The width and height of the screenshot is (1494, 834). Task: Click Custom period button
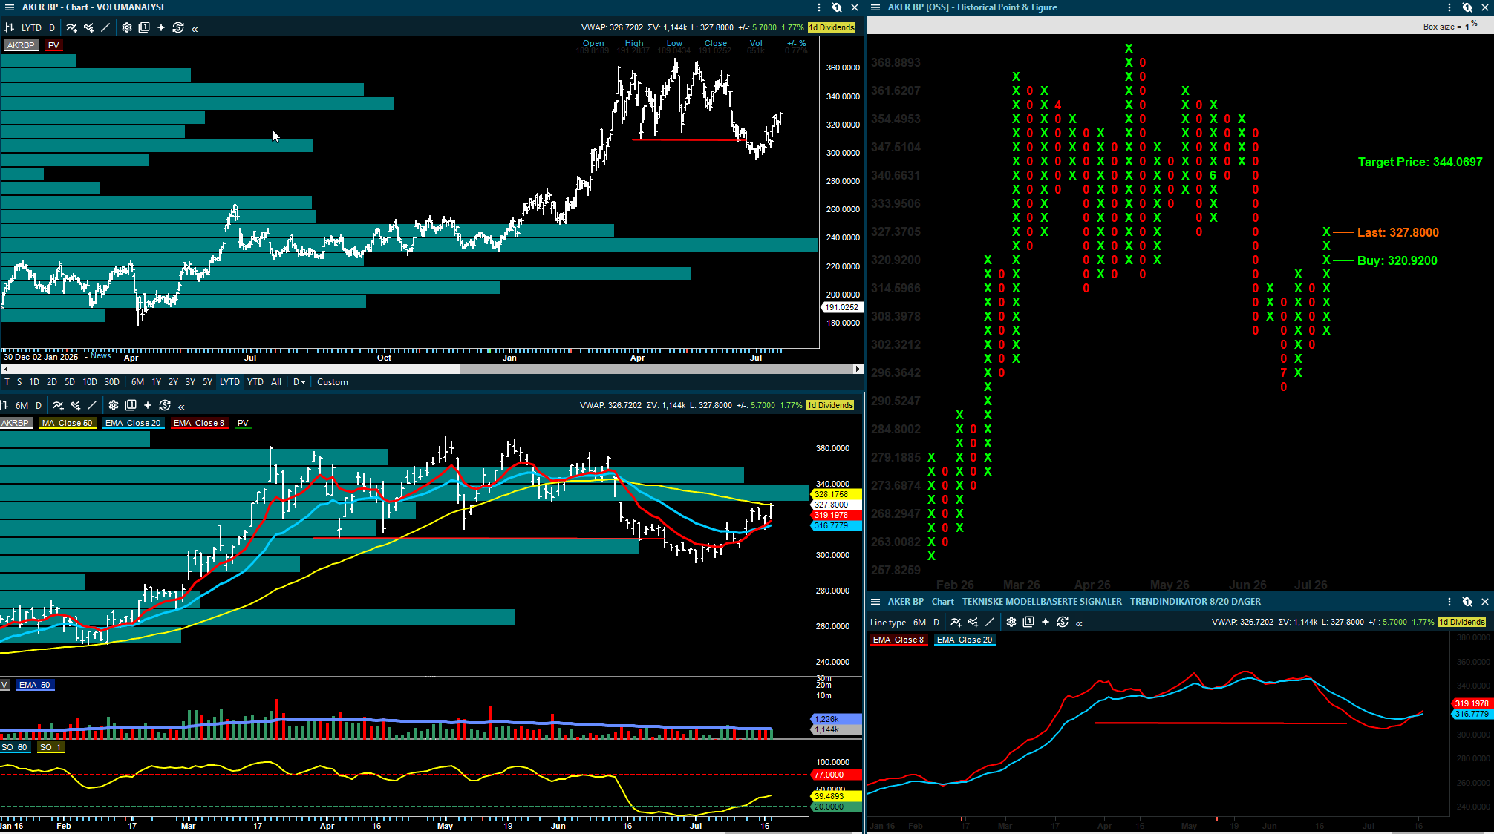click(x=333, y=382)
